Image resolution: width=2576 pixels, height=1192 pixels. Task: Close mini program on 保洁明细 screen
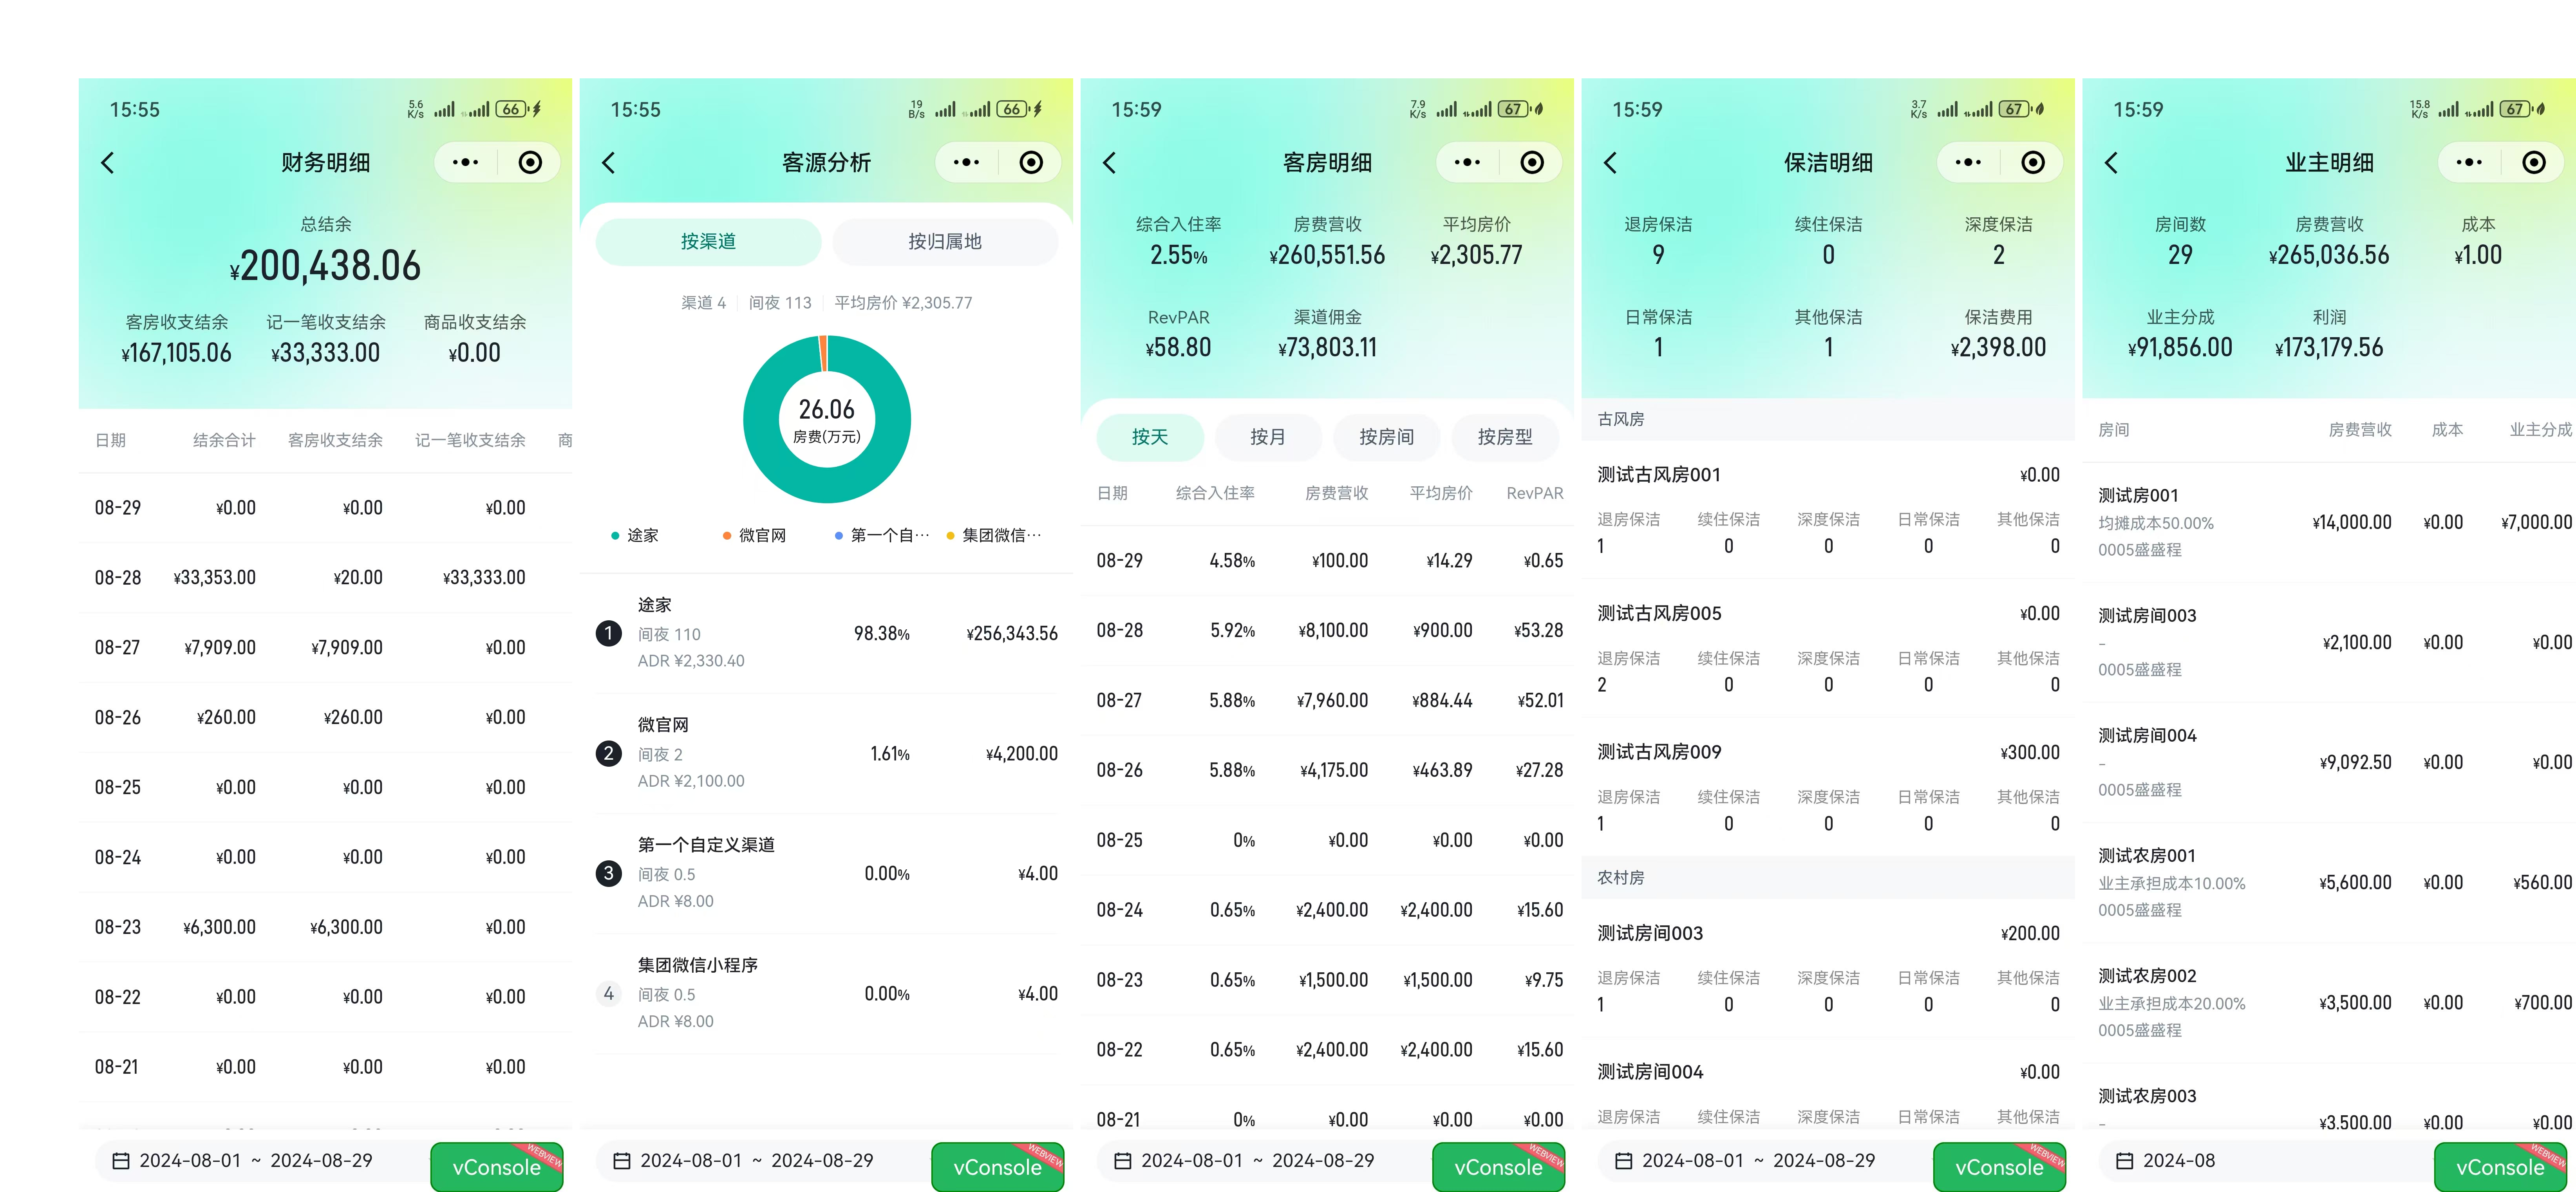(x=2033, y=162)
